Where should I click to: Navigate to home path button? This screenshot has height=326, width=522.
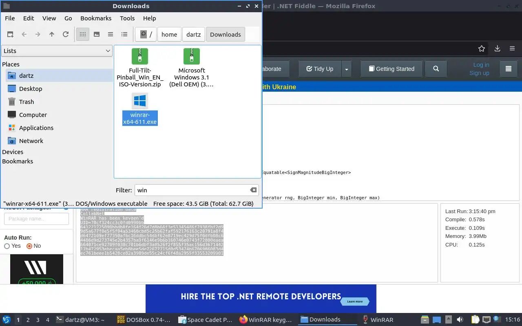(x=169, y=35)
